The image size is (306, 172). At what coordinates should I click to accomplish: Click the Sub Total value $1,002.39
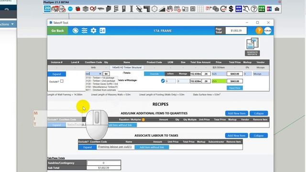pyautogui.click(x=103, y=168)
